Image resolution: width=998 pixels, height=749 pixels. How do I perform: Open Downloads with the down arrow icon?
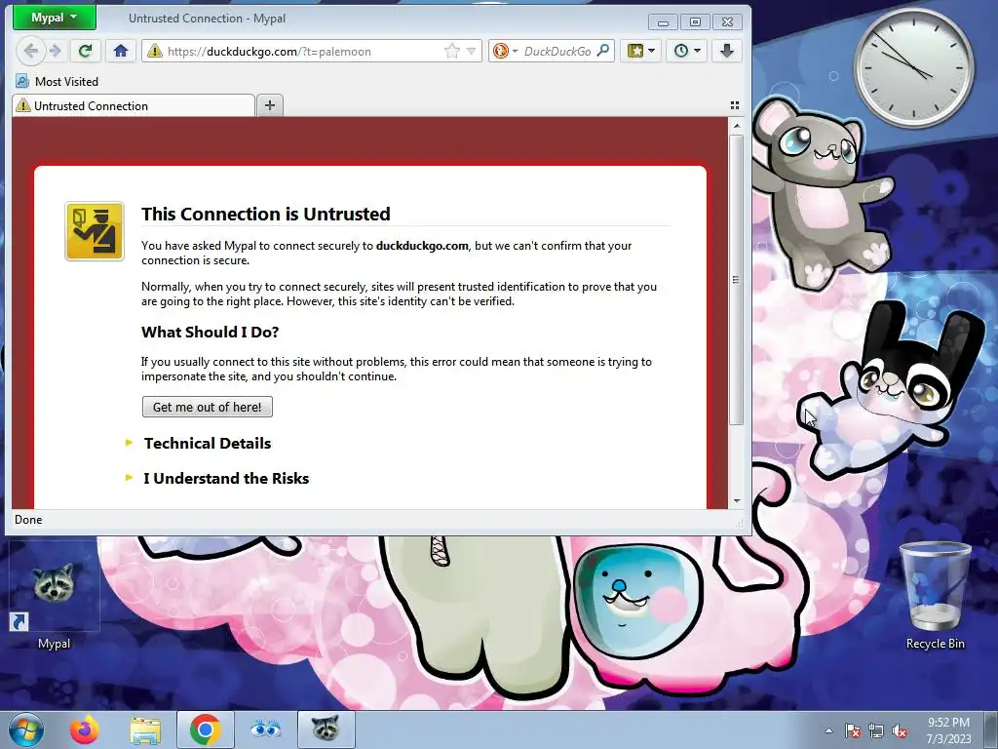click(727, 51)
